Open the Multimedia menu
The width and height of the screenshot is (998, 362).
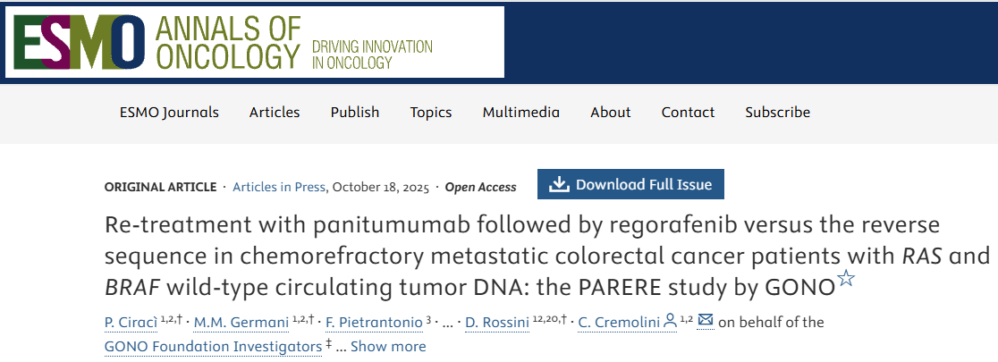pos(521,113)
